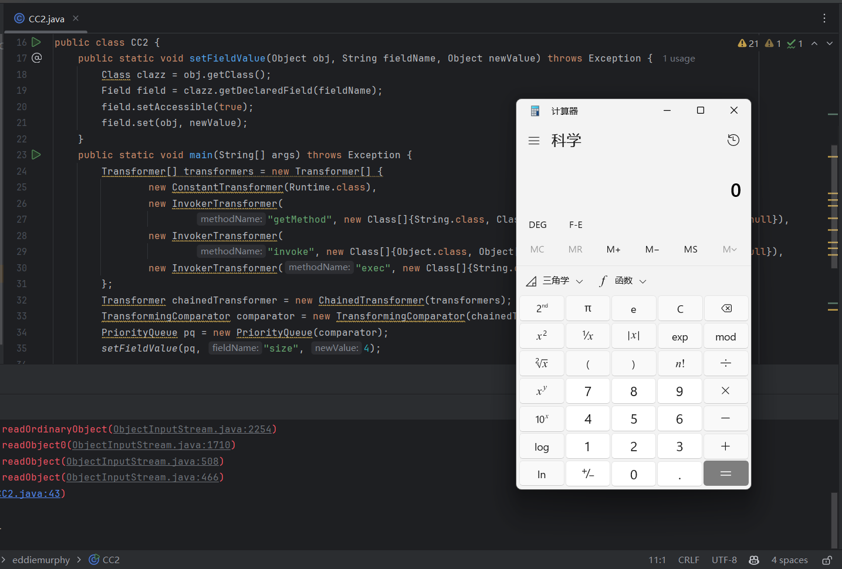Click the square root key
This screenshot has width=842, height=569.
[x=542, y=363]
